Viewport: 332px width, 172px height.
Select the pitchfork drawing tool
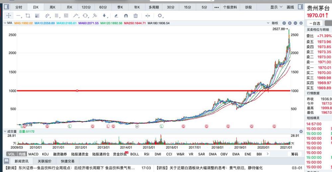(95, 16)
